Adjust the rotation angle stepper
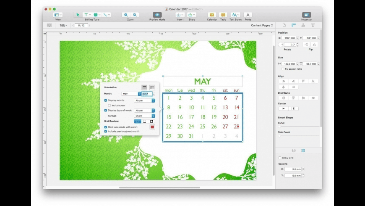The image size is (365, 206). 297,44
